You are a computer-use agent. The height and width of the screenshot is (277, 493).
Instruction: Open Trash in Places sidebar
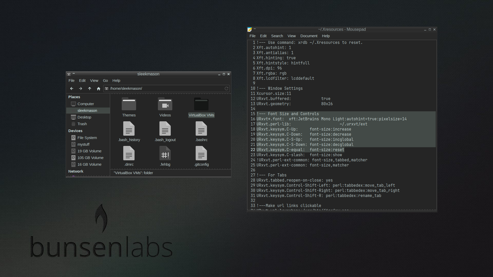pos(88,124)
